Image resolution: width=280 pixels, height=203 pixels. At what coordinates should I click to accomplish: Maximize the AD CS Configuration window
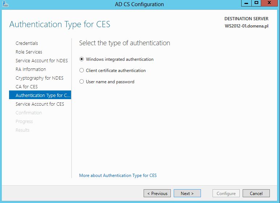(x=256, y=3)
